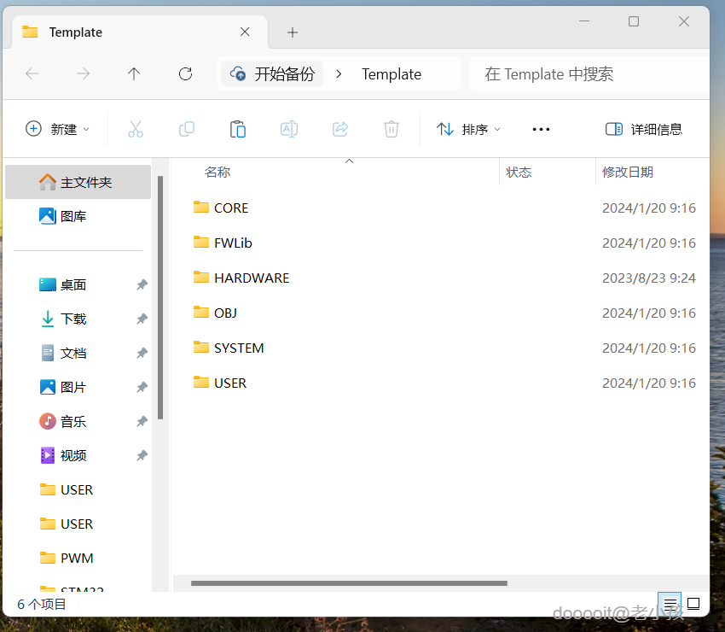Screen dimensions: 725x632
Task: Toggle the 详细信息 details pane
Action: tap(644, 128)
